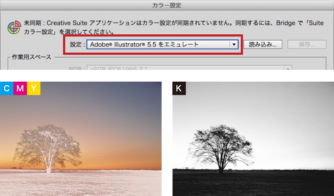The image size is (334, 196).
Task: Click the yellow Y channel badge
Action: pyautogui.click(x=34, y=88)
